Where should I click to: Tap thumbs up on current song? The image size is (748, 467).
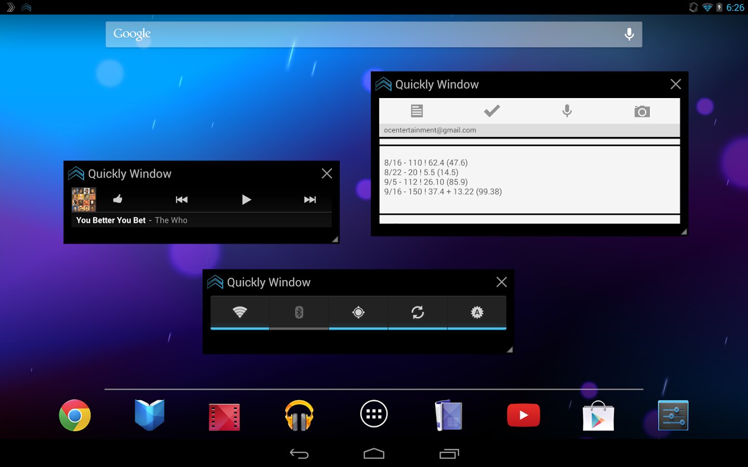pos(118,199)
